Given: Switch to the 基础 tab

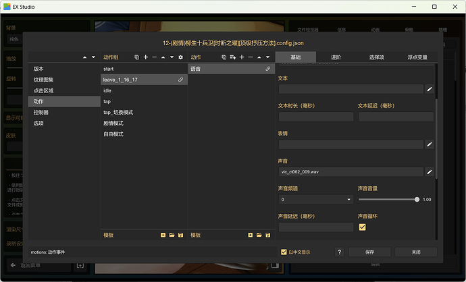Looking at the screenshot, I should [296, 57].
